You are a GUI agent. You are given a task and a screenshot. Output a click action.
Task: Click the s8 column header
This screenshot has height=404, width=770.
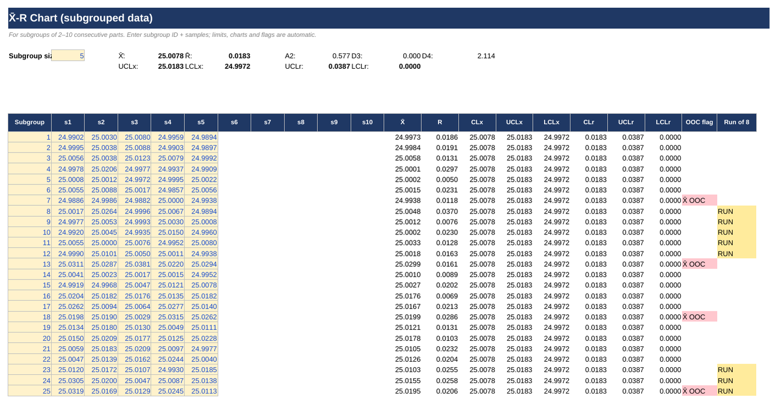301,122
